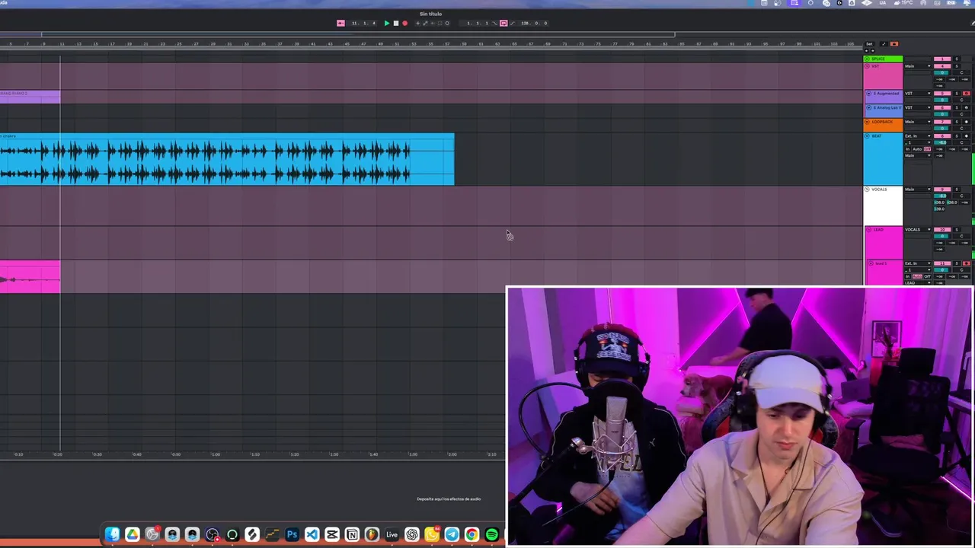Screen dimensions: 975x548
Task: Select the blue audio clip on BEAT
Action: tap(227, 159)
